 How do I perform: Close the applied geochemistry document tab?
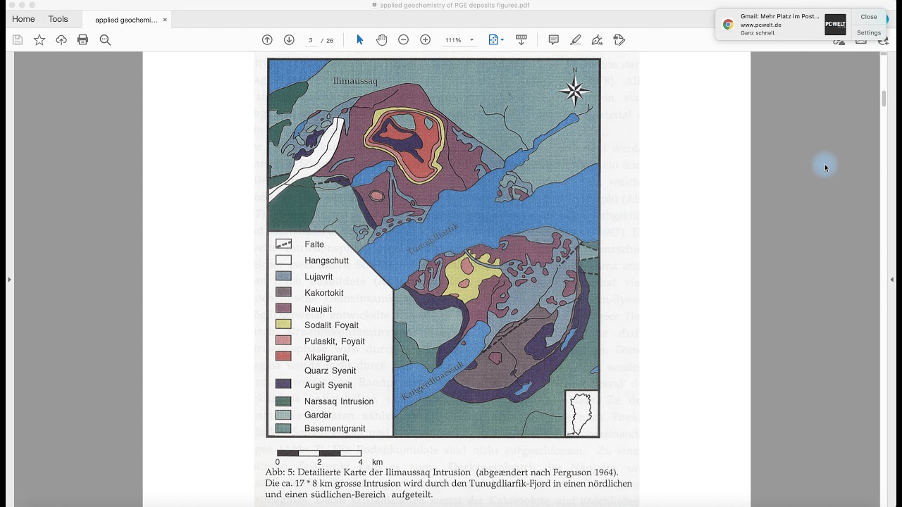165,20
